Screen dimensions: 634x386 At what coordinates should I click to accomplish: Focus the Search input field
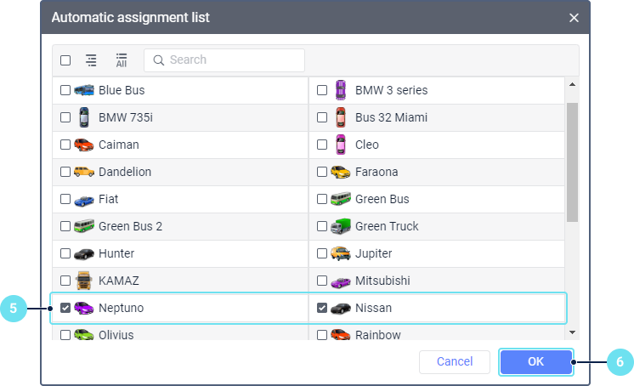coord(231,60)
